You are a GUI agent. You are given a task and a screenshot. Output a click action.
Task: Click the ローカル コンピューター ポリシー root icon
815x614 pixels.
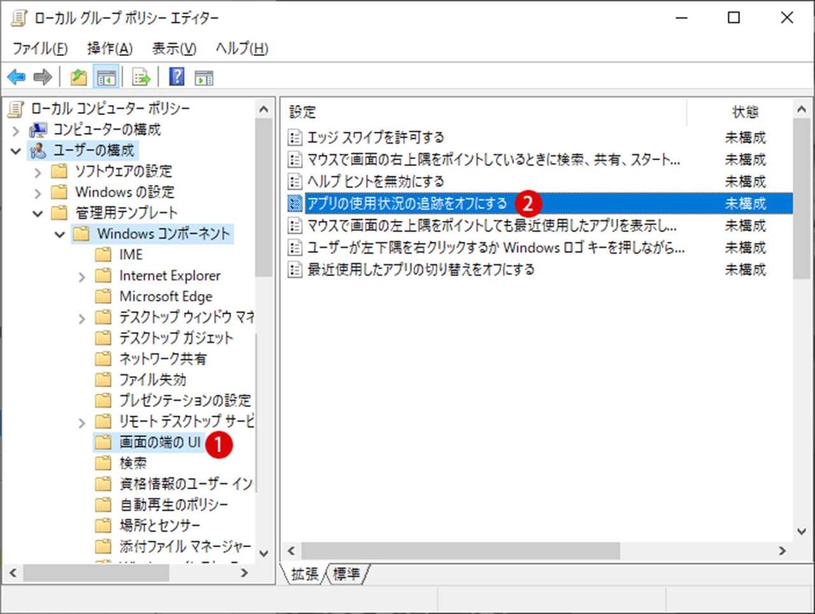[16, 109]
